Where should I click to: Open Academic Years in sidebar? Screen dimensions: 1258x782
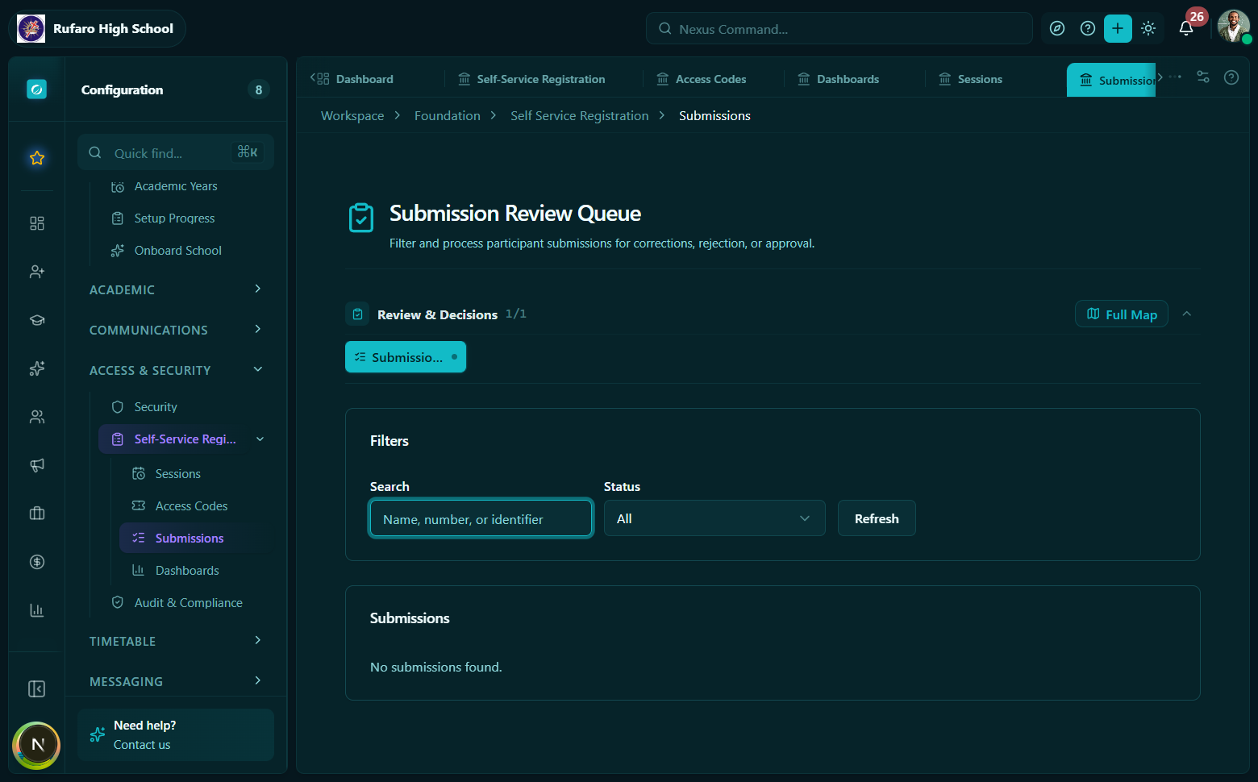(x=176, y=186)
